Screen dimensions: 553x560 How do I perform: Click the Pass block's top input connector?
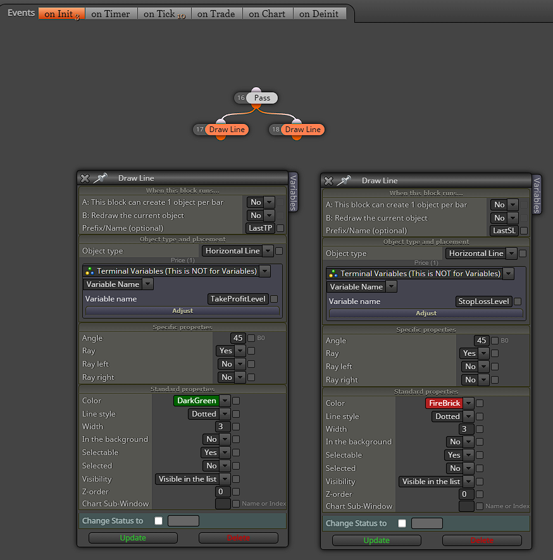[256, 90]
